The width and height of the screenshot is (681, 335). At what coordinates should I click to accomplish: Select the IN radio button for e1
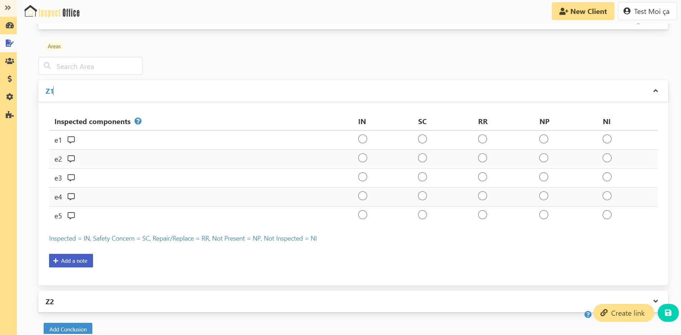(x=363, y=139)
